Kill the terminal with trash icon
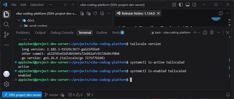This screenshot has width=234, height=99. click(212, 32)
